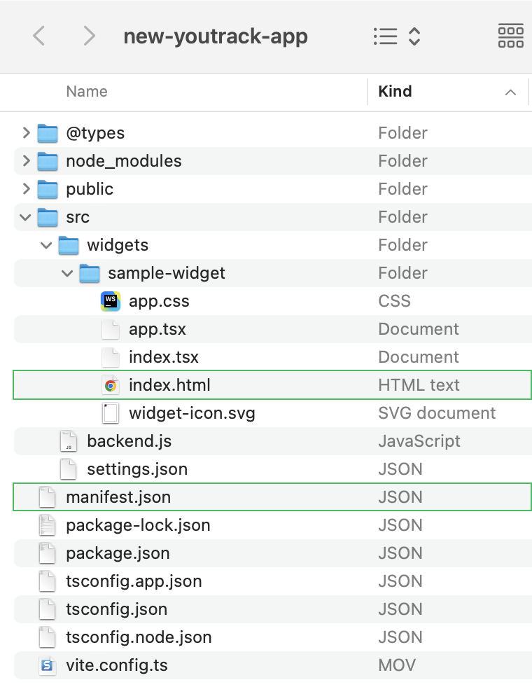
Task: Collapse the widgets folder
Action: (x=46, y=245)
